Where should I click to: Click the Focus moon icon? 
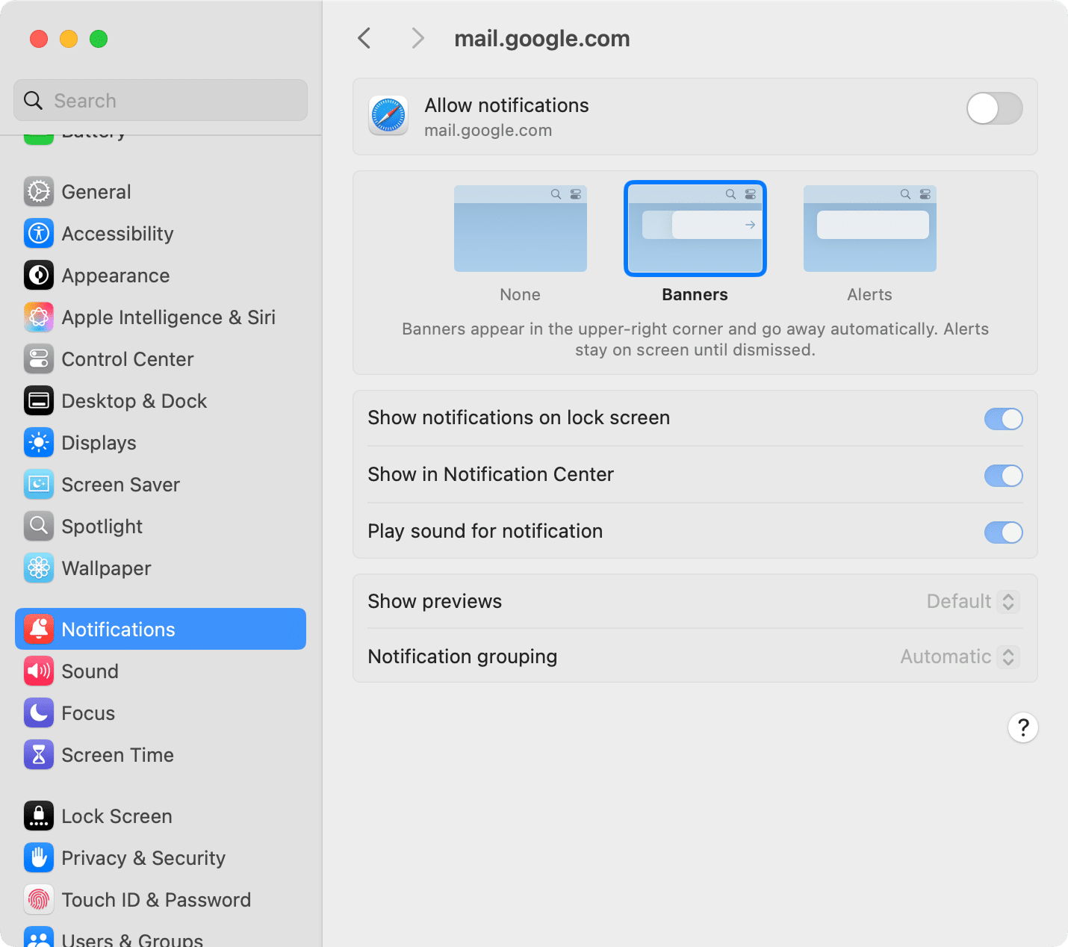pyautogui.click(x=39, y=713)
